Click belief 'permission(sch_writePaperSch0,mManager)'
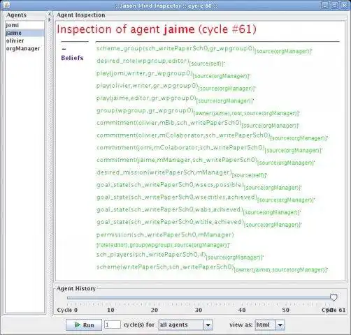Viewport: 351px width, 335px height. tap(165, 234)
